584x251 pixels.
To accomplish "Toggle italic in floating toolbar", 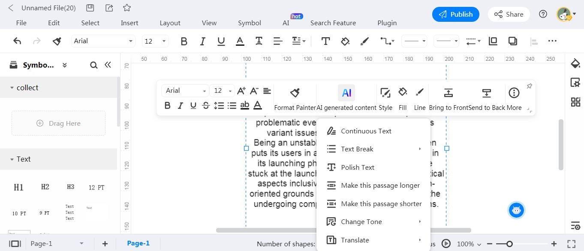I will pos(181,105).
